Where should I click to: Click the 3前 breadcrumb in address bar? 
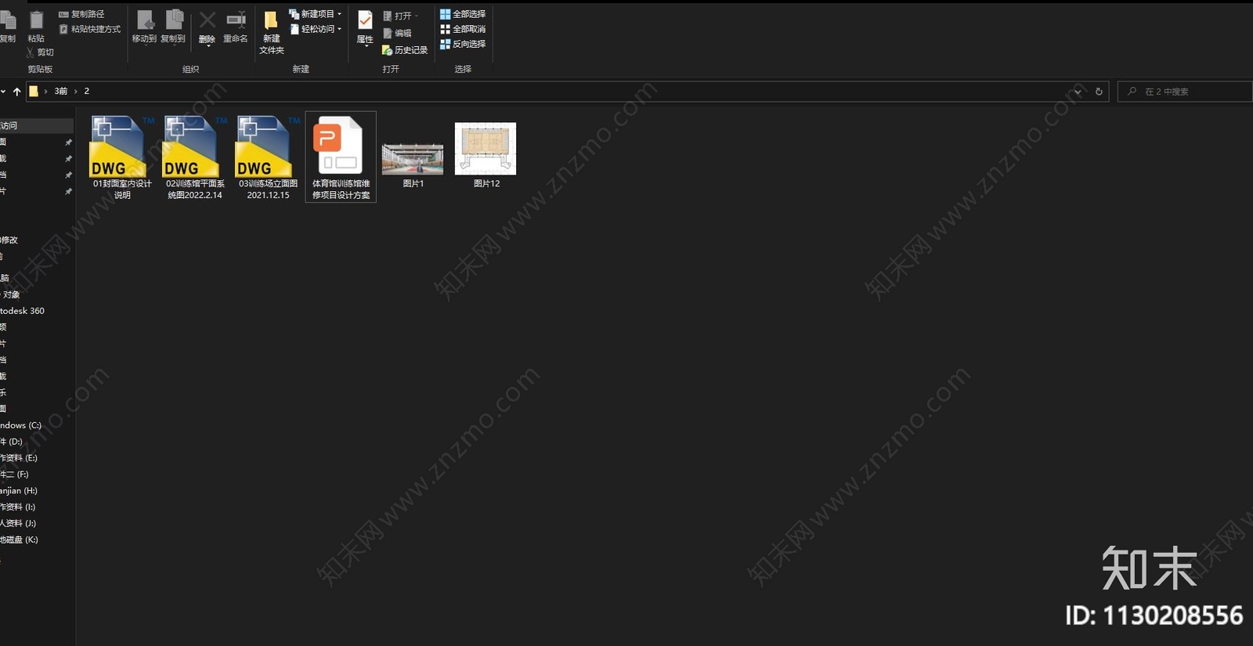tap(61, 92)
